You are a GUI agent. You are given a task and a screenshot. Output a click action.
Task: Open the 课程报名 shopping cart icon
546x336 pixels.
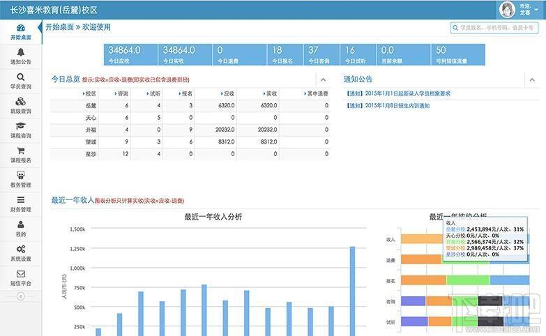pos(20,151)
